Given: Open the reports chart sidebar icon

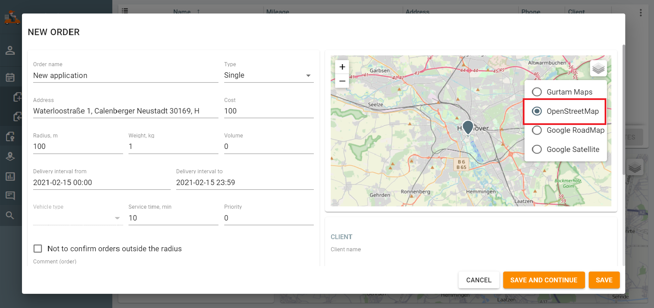Looking at the screenshot, I should click(x=10, y=176).
